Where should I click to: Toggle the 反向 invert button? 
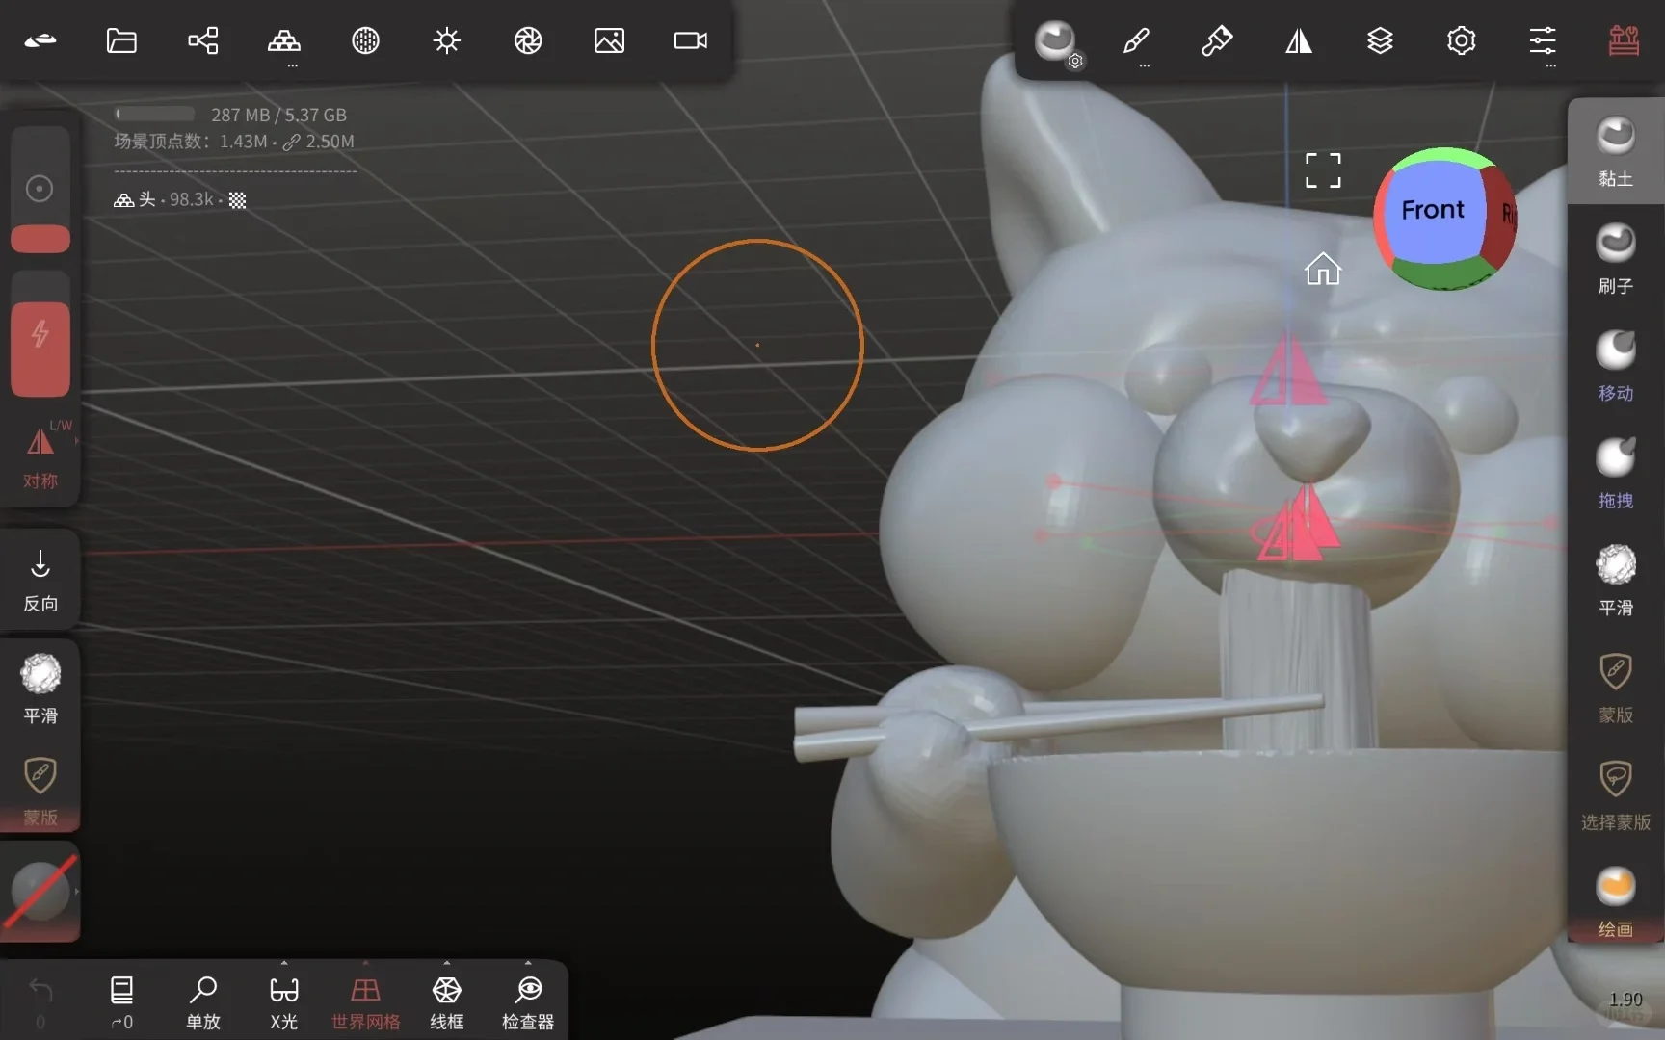pyautogui.click(x=40, y=581)
